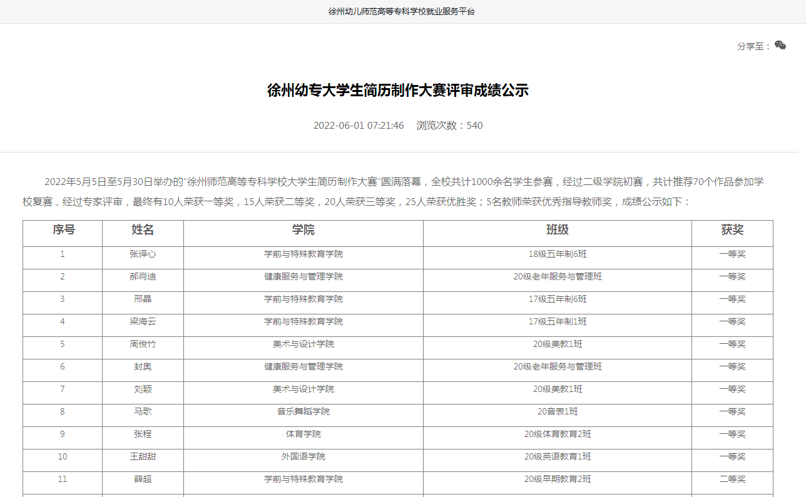Image resolution: width=806 pixels, height=497 pixels.
Task: Click the 学院 column header
Action: [x=304, y=230]
